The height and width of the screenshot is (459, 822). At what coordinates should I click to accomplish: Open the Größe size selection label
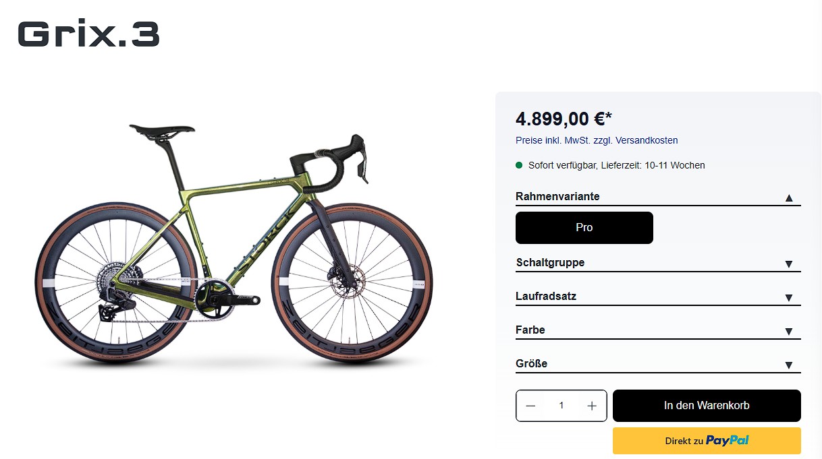[x=532, y=363]
